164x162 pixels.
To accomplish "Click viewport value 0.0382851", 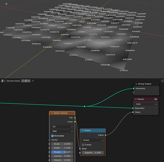I will click(48, 47).
